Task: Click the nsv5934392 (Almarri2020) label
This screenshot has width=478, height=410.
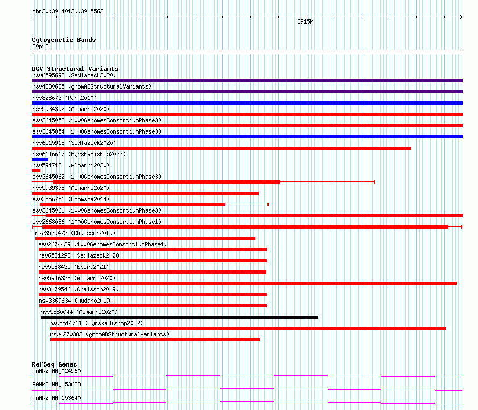Action: click(71, 109)
